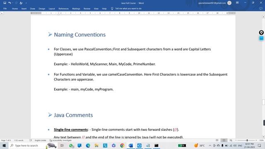Show hidden system tray icons
265x149 pixels.
tap(210, 145)
